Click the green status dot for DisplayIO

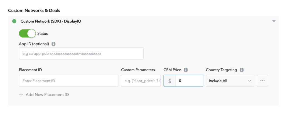[x=14, y=21]
